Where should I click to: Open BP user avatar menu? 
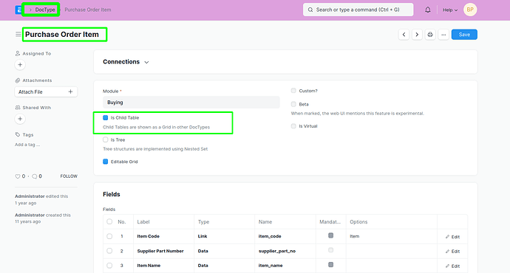(470, 10)
